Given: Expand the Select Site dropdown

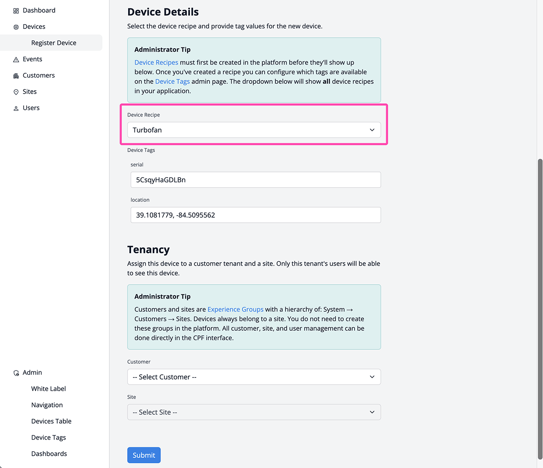Looking at the screenshot, I should tap(254, 412).
